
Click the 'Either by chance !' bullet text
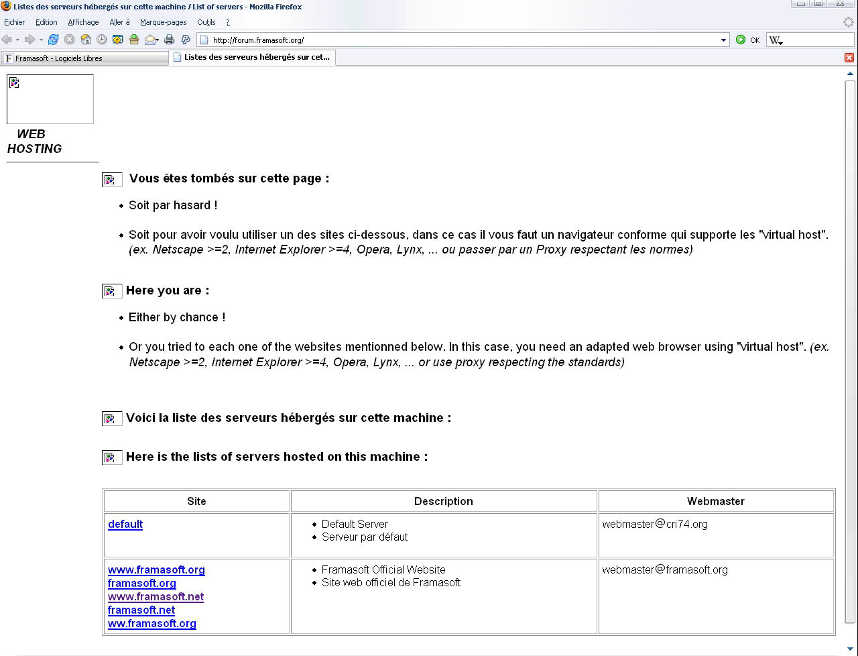point(177,317)
